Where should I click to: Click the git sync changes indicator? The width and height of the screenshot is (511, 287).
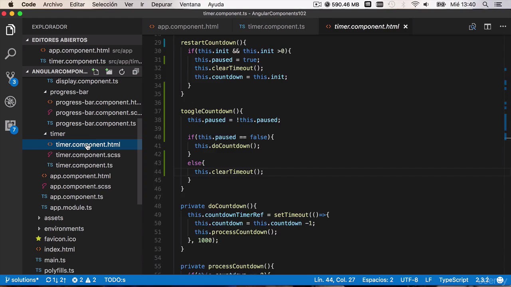pos(55,280)
